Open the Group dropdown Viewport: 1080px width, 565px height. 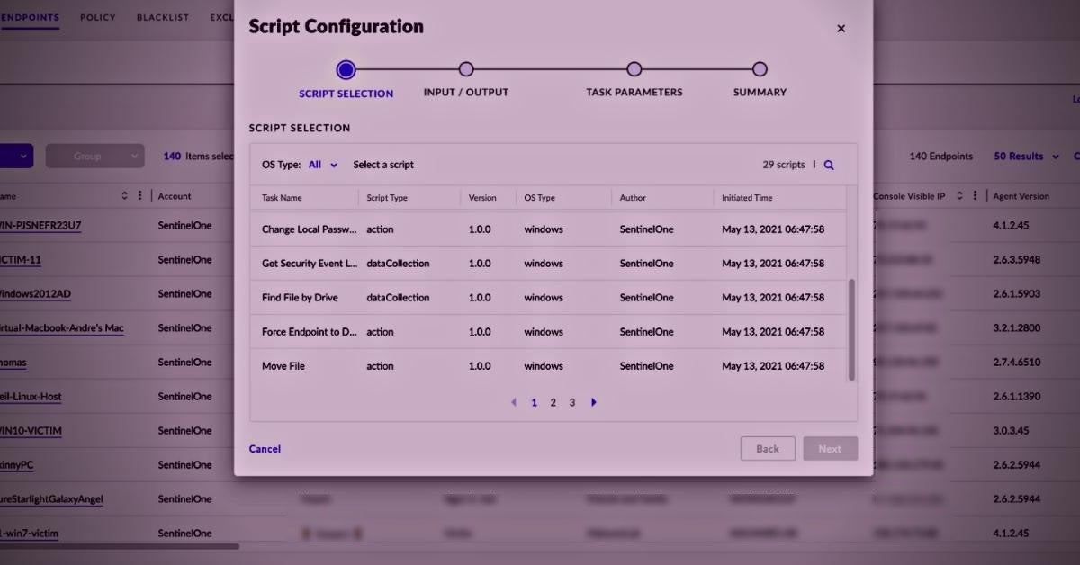pos(94,157)
